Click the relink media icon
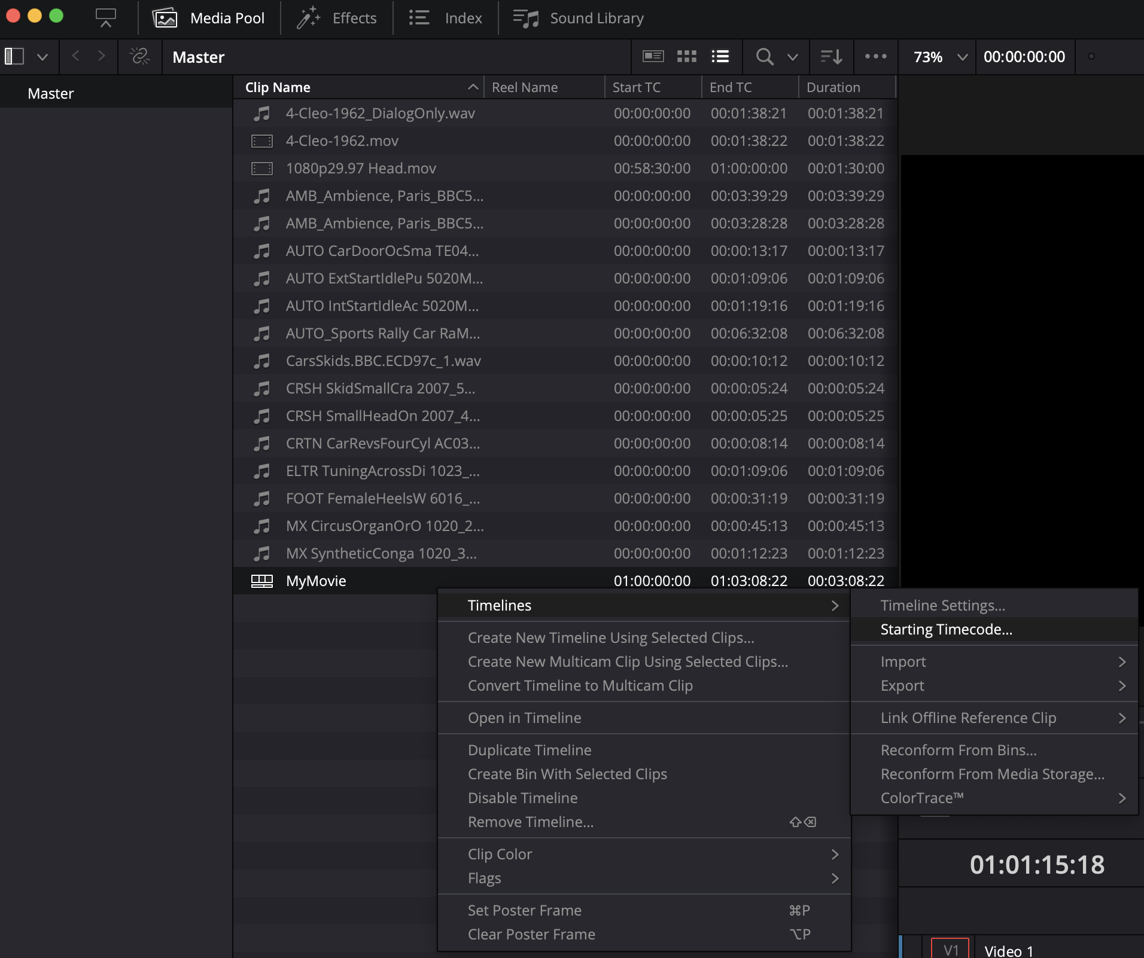This screenshot has width=1144, height=958. pyautogui.click(x=139, y=57)
